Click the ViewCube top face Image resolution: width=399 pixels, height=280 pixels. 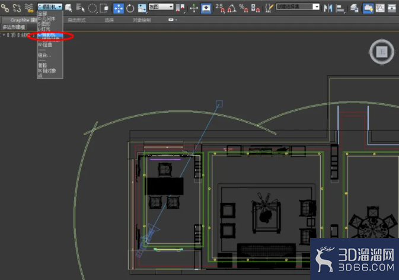[x=382, y=52]
